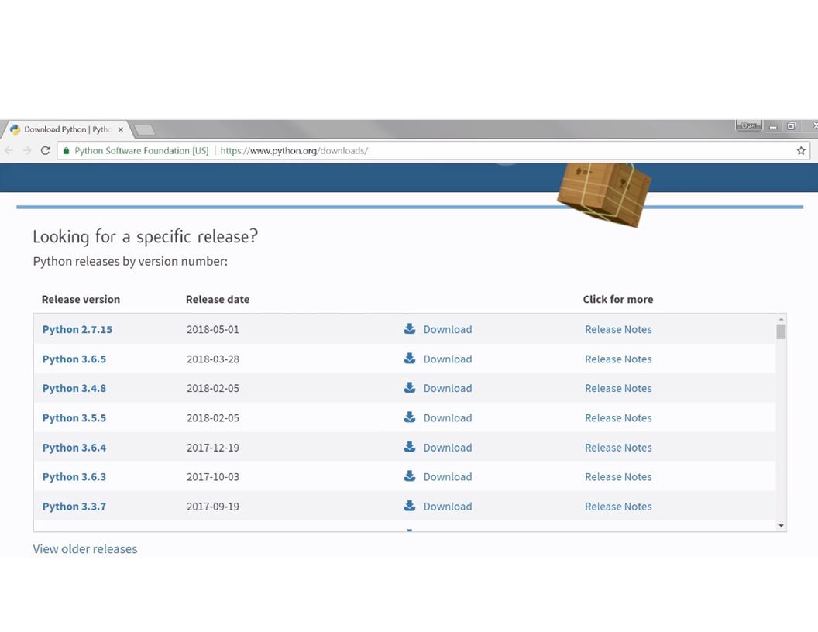The width and height of the screenshot is (818, 632).
Task: Reload the page with the refresh icon
Action: [46, 151]
